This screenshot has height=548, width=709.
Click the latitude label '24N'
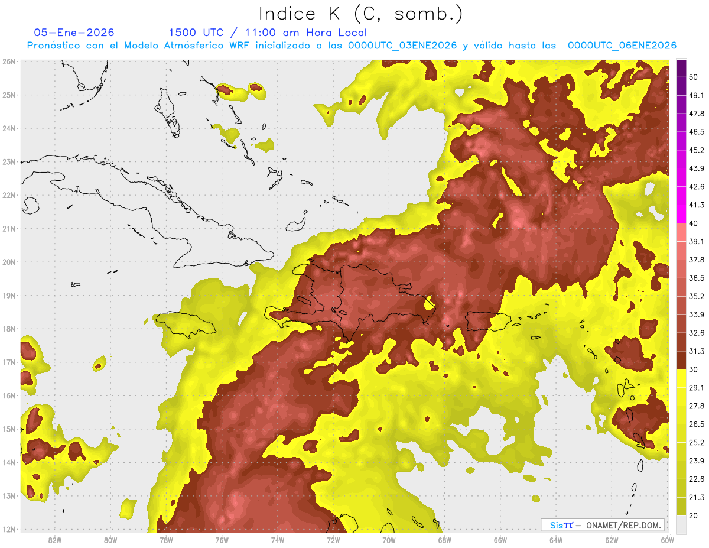point(9,128)
